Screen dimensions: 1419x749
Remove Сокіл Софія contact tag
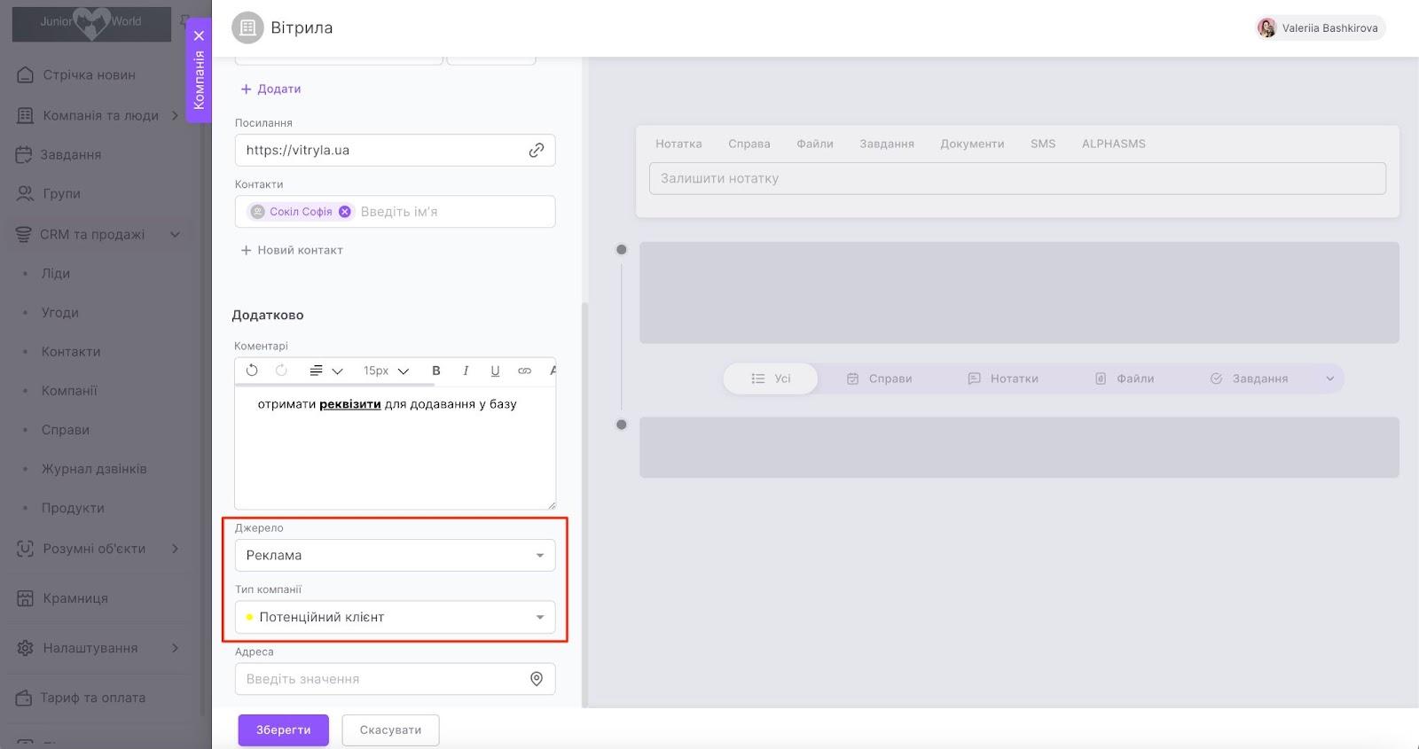click(x=345, y=212)
